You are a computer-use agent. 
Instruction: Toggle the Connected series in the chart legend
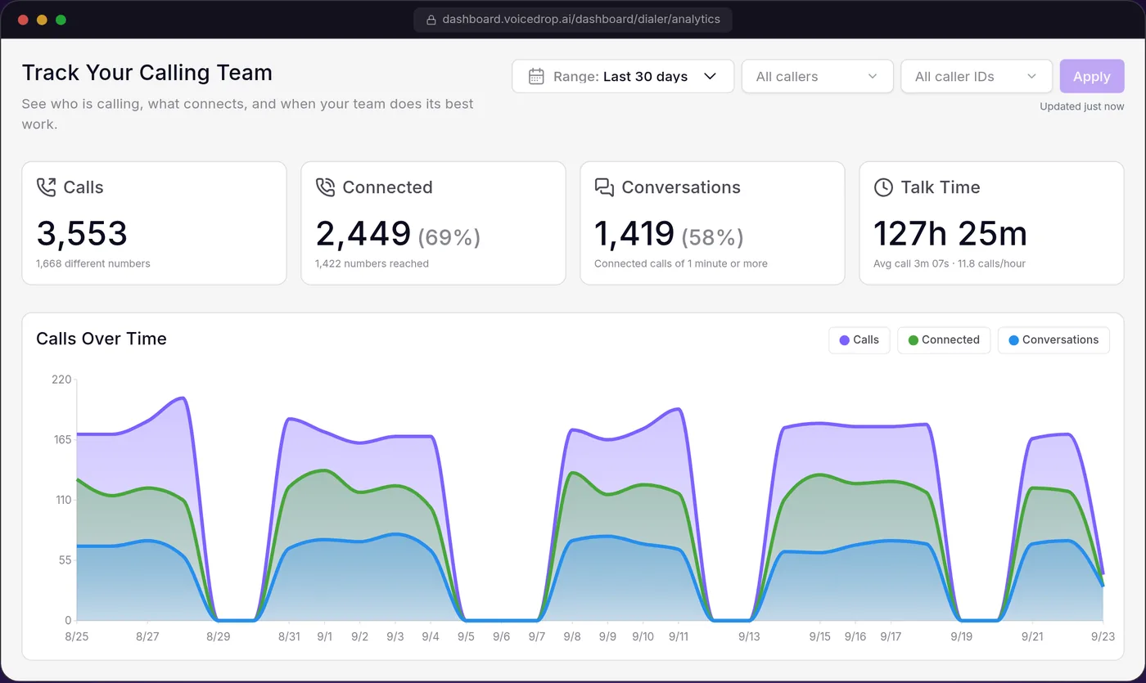pos(944,340)
